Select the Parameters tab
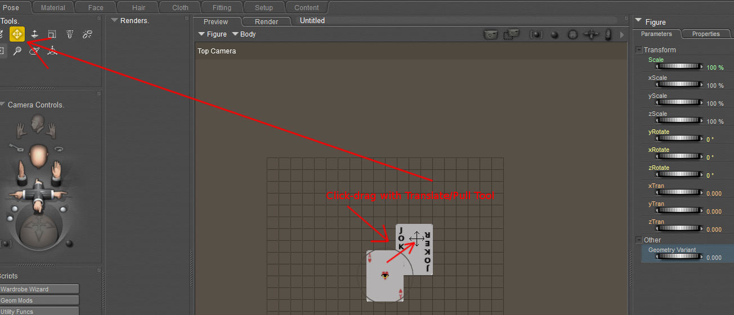 [656, 34]
